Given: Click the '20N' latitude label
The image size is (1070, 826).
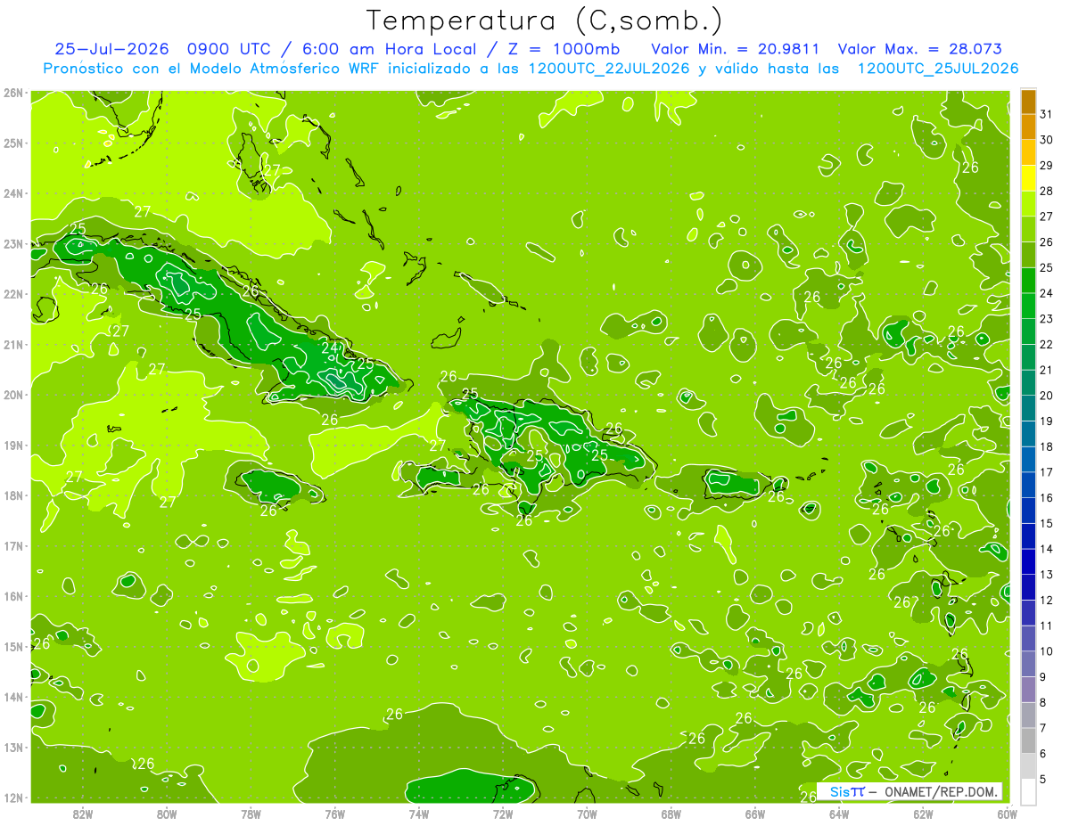Looking at the screenshot, I should click(x=12, y=395).
